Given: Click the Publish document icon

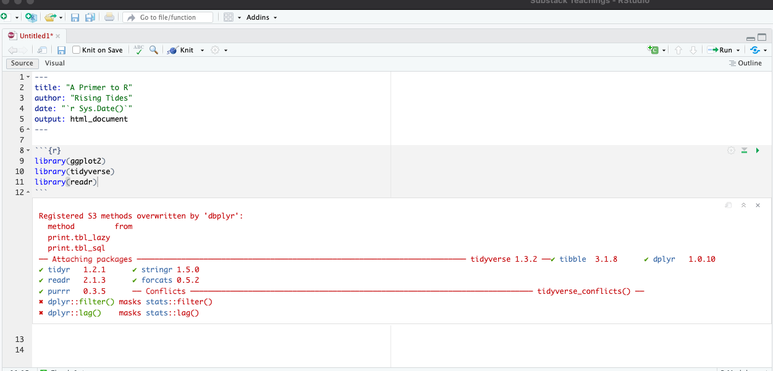Looking at the screenshot, I should (754, 50).
